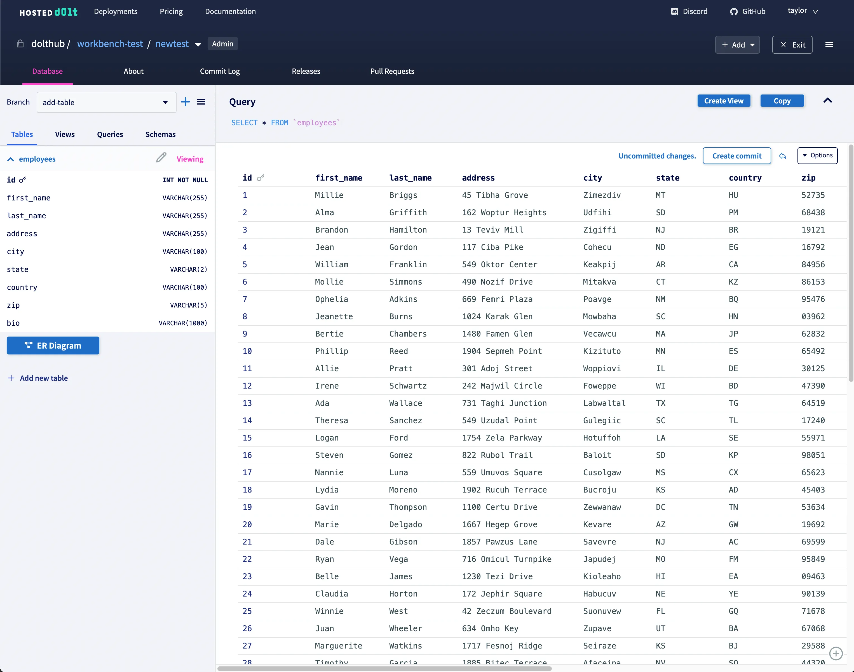Click the undo arrow next to Create commit
This screenshot has width=854, height=672.
[782, 156]
